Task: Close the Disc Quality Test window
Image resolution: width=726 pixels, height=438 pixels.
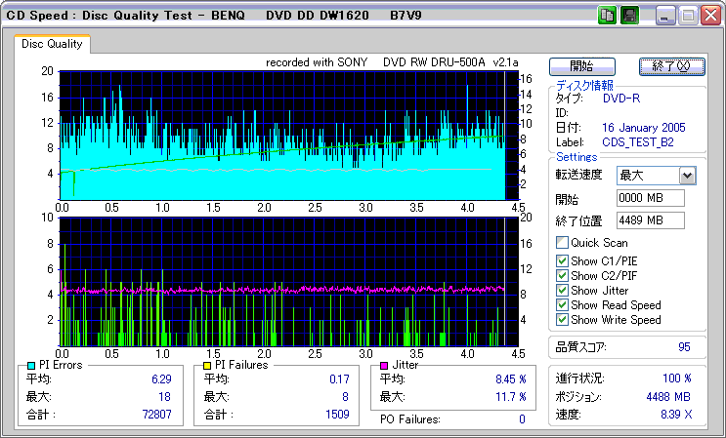Action: [712, 16]
